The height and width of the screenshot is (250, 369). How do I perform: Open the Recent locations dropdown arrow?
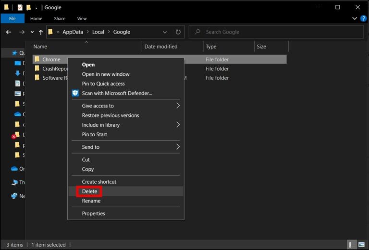32,32
